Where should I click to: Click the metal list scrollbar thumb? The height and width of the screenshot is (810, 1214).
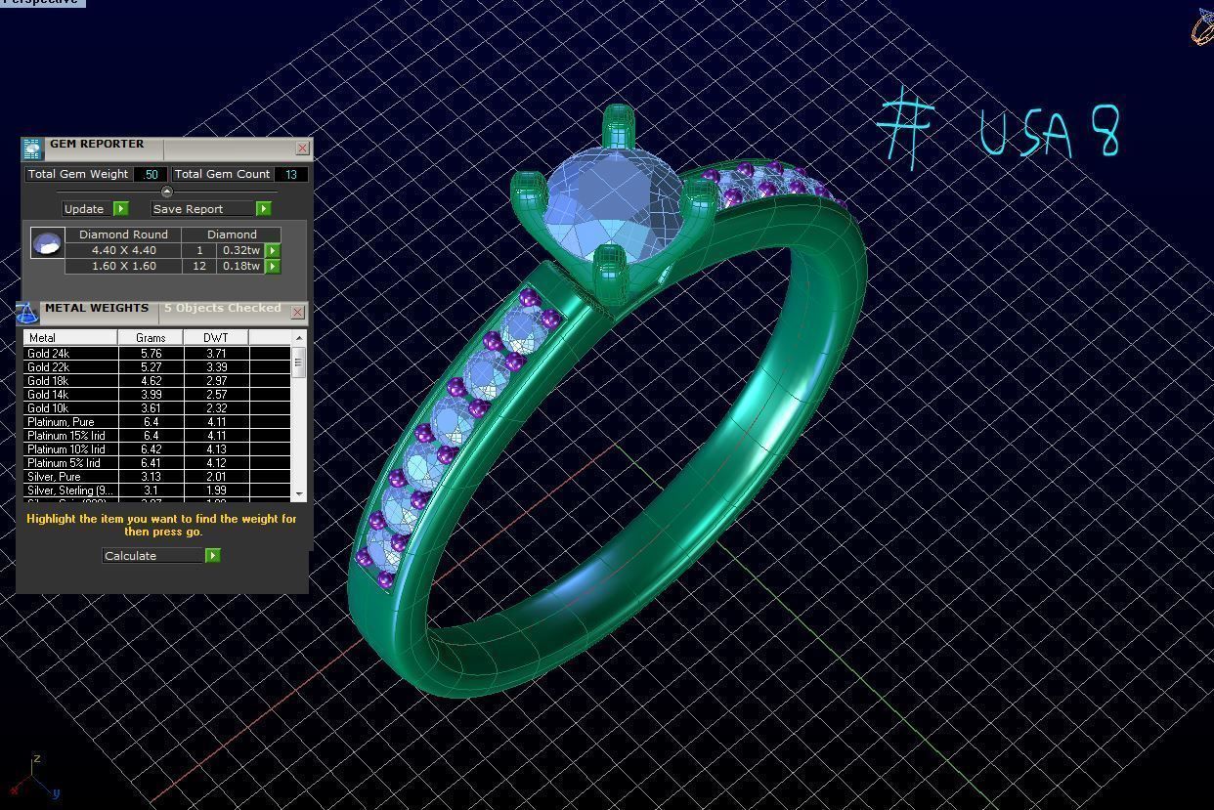tap(299, 361)
